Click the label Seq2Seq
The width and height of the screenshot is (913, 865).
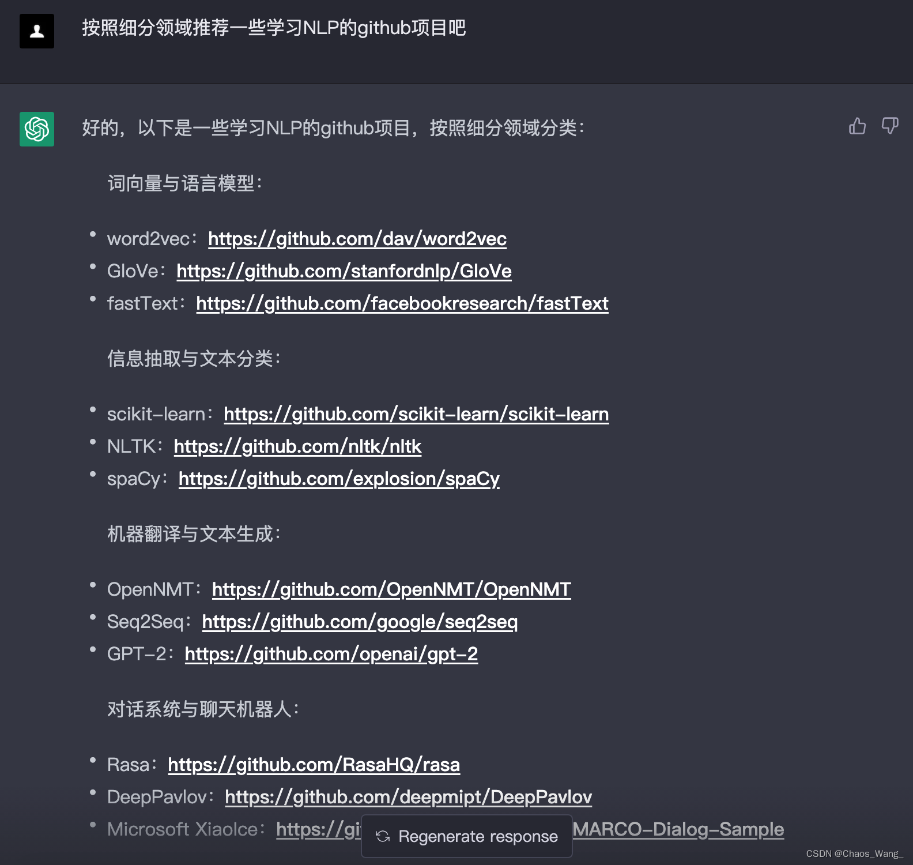coord(145,622)
